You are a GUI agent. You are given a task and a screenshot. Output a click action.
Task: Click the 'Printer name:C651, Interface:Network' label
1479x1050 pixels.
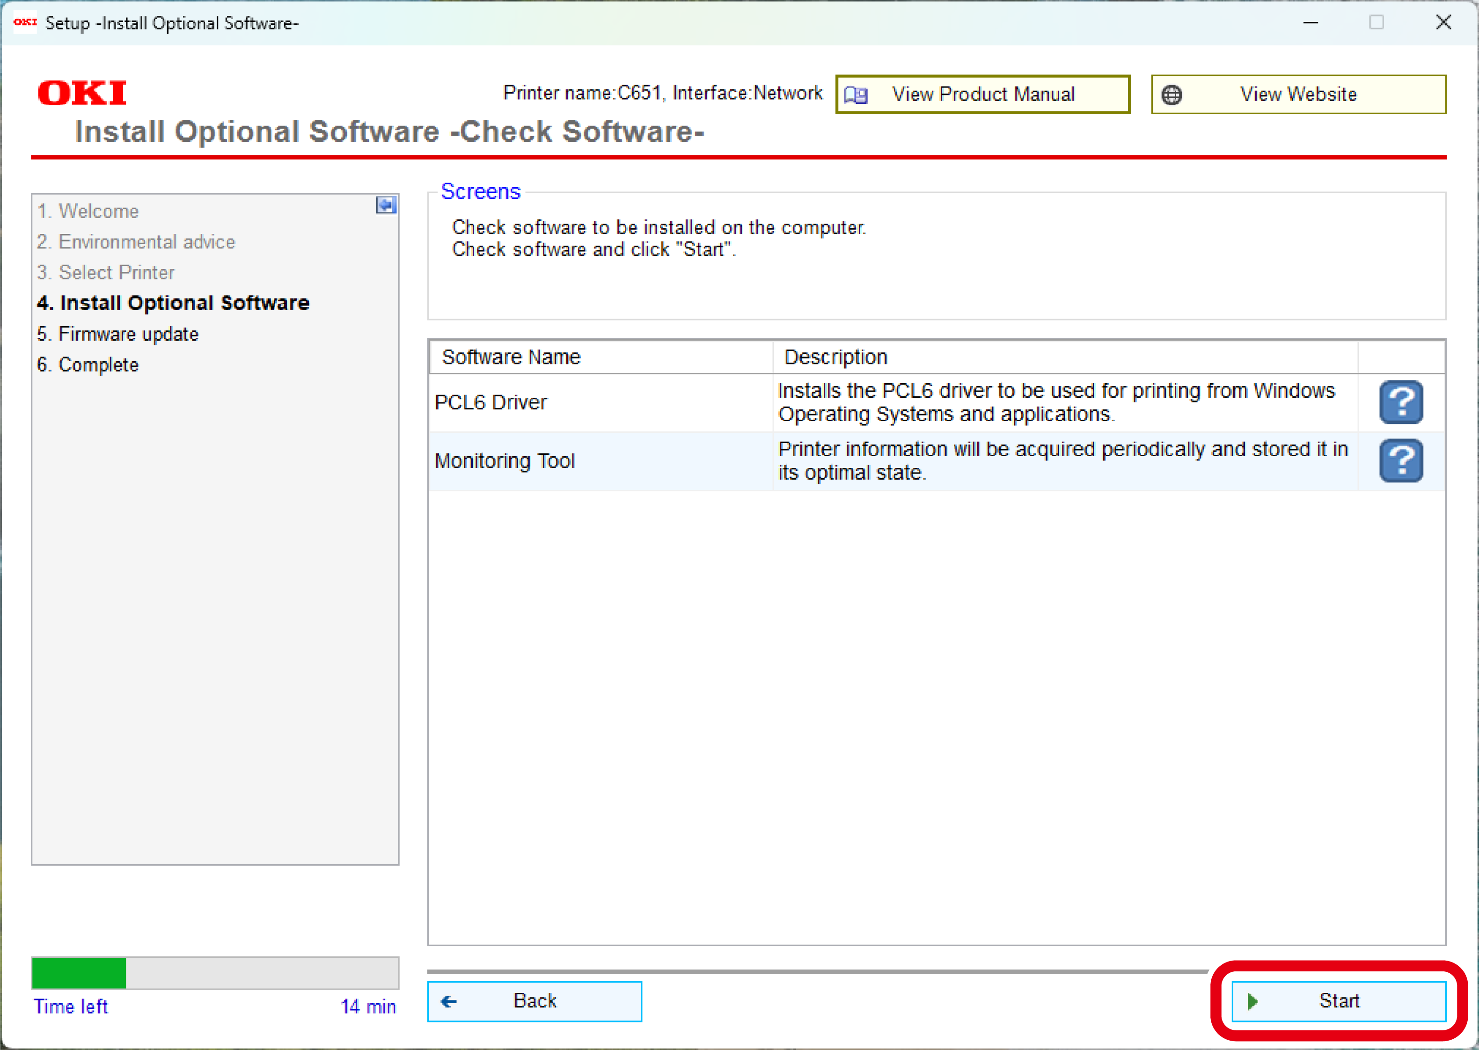[x=663, y=93]
